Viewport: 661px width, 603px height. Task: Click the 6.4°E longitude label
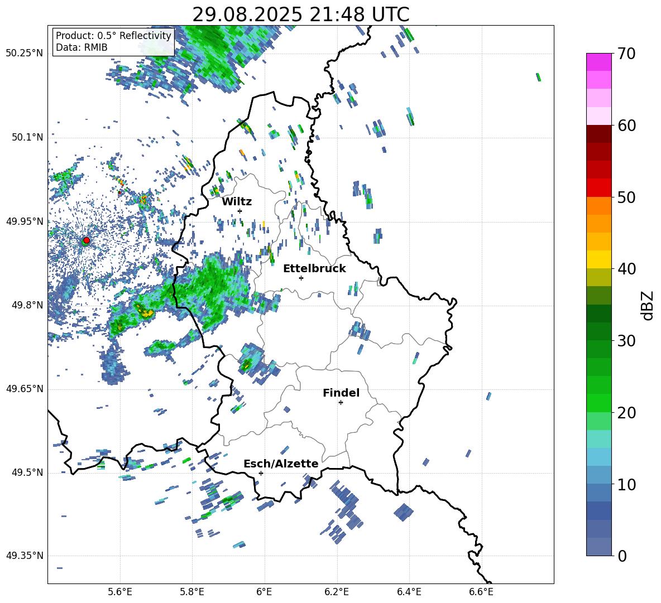click(x=409, y=592)
